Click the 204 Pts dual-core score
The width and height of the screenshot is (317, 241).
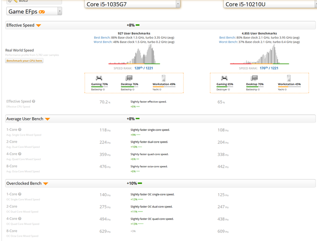click(223, 142)
